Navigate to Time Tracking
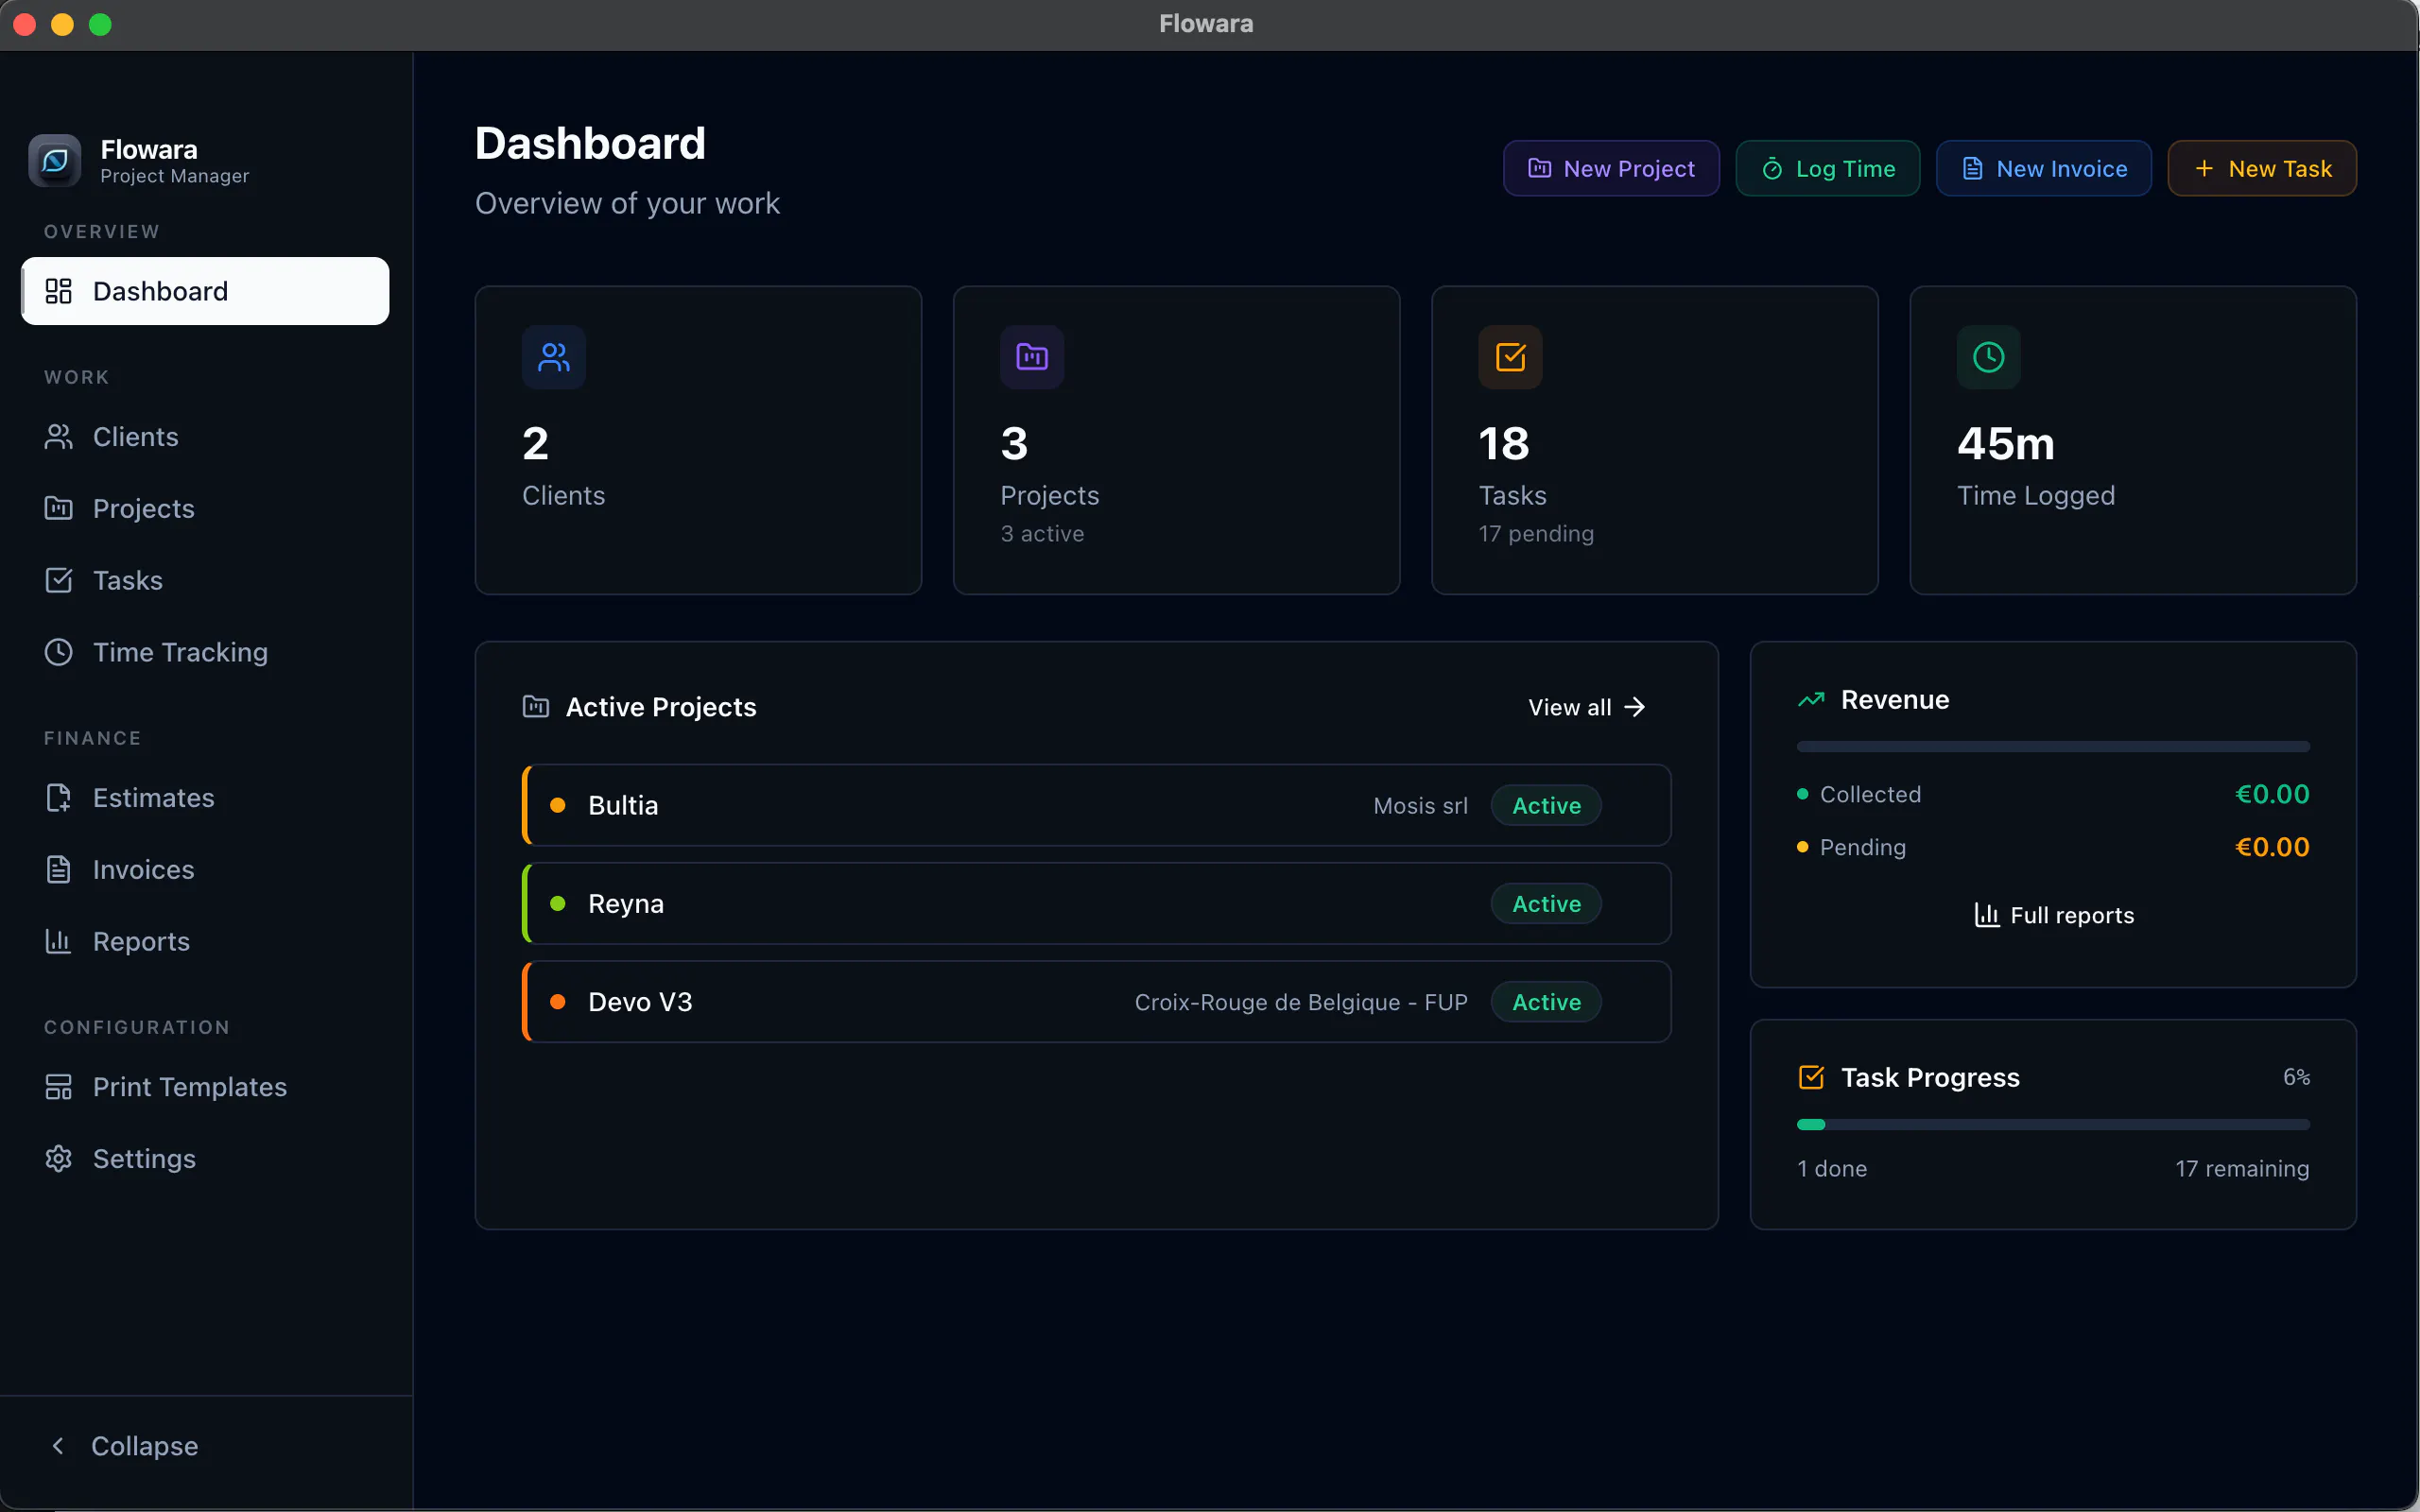The height and width of the screenshot is (1512, 2420). [205, 652]
